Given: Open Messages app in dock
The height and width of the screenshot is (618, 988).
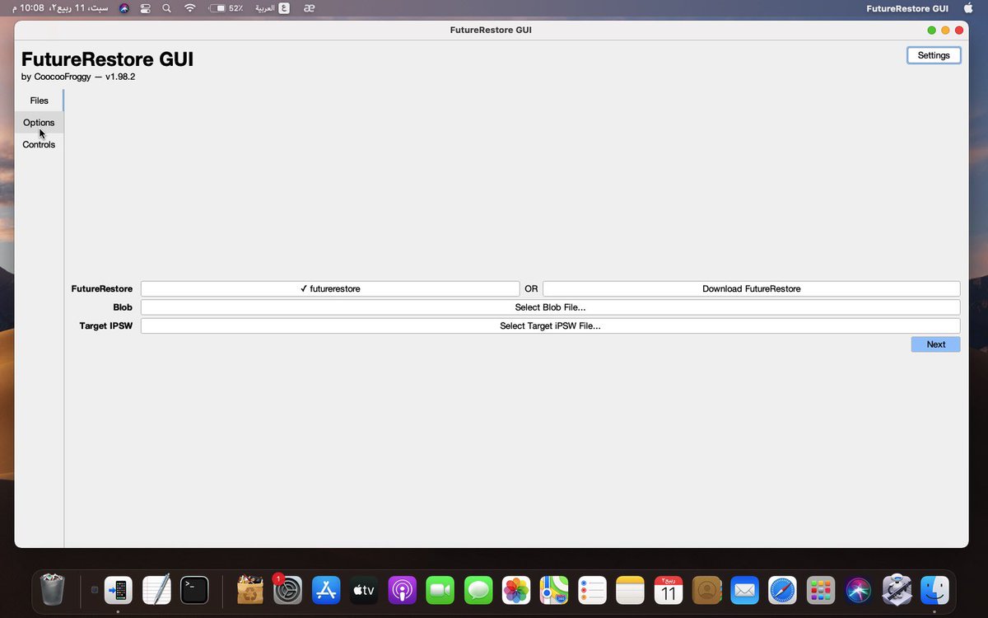Looking at the screenshot, I should pyautogui.click(x=478, y=590).
